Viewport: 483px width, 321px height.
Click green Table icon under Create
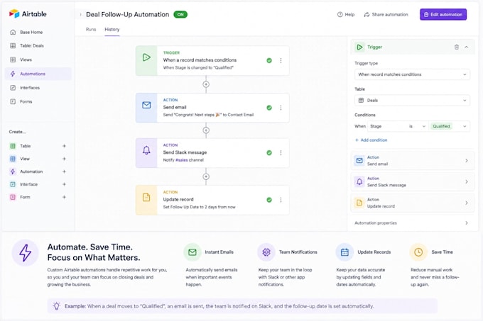click(13, 146)
